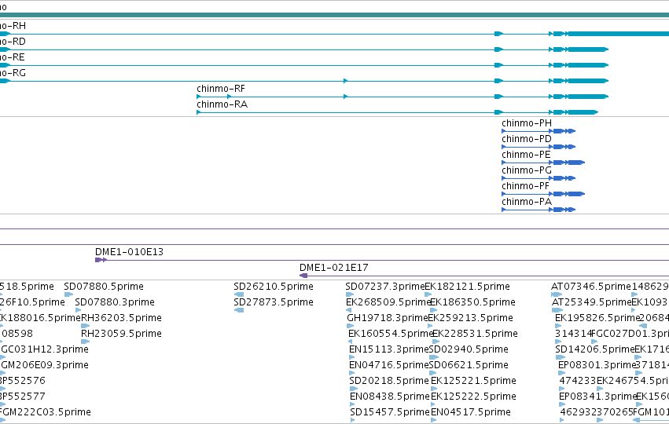Viewport: 669px width, 424px height.
Task: Select the SD20218.5prime EST label
Action: 389,381
